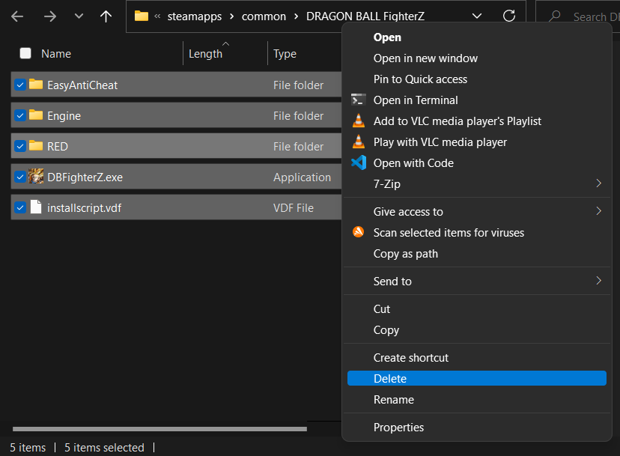Click the installscript.vdf file icon

pos(36,208)
